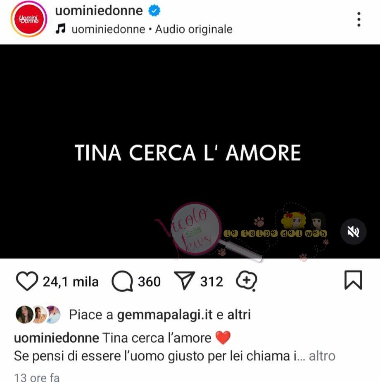Open the 360 comments count
The width and height of the screenshot is (380, 382).
(x=149, y=282)
